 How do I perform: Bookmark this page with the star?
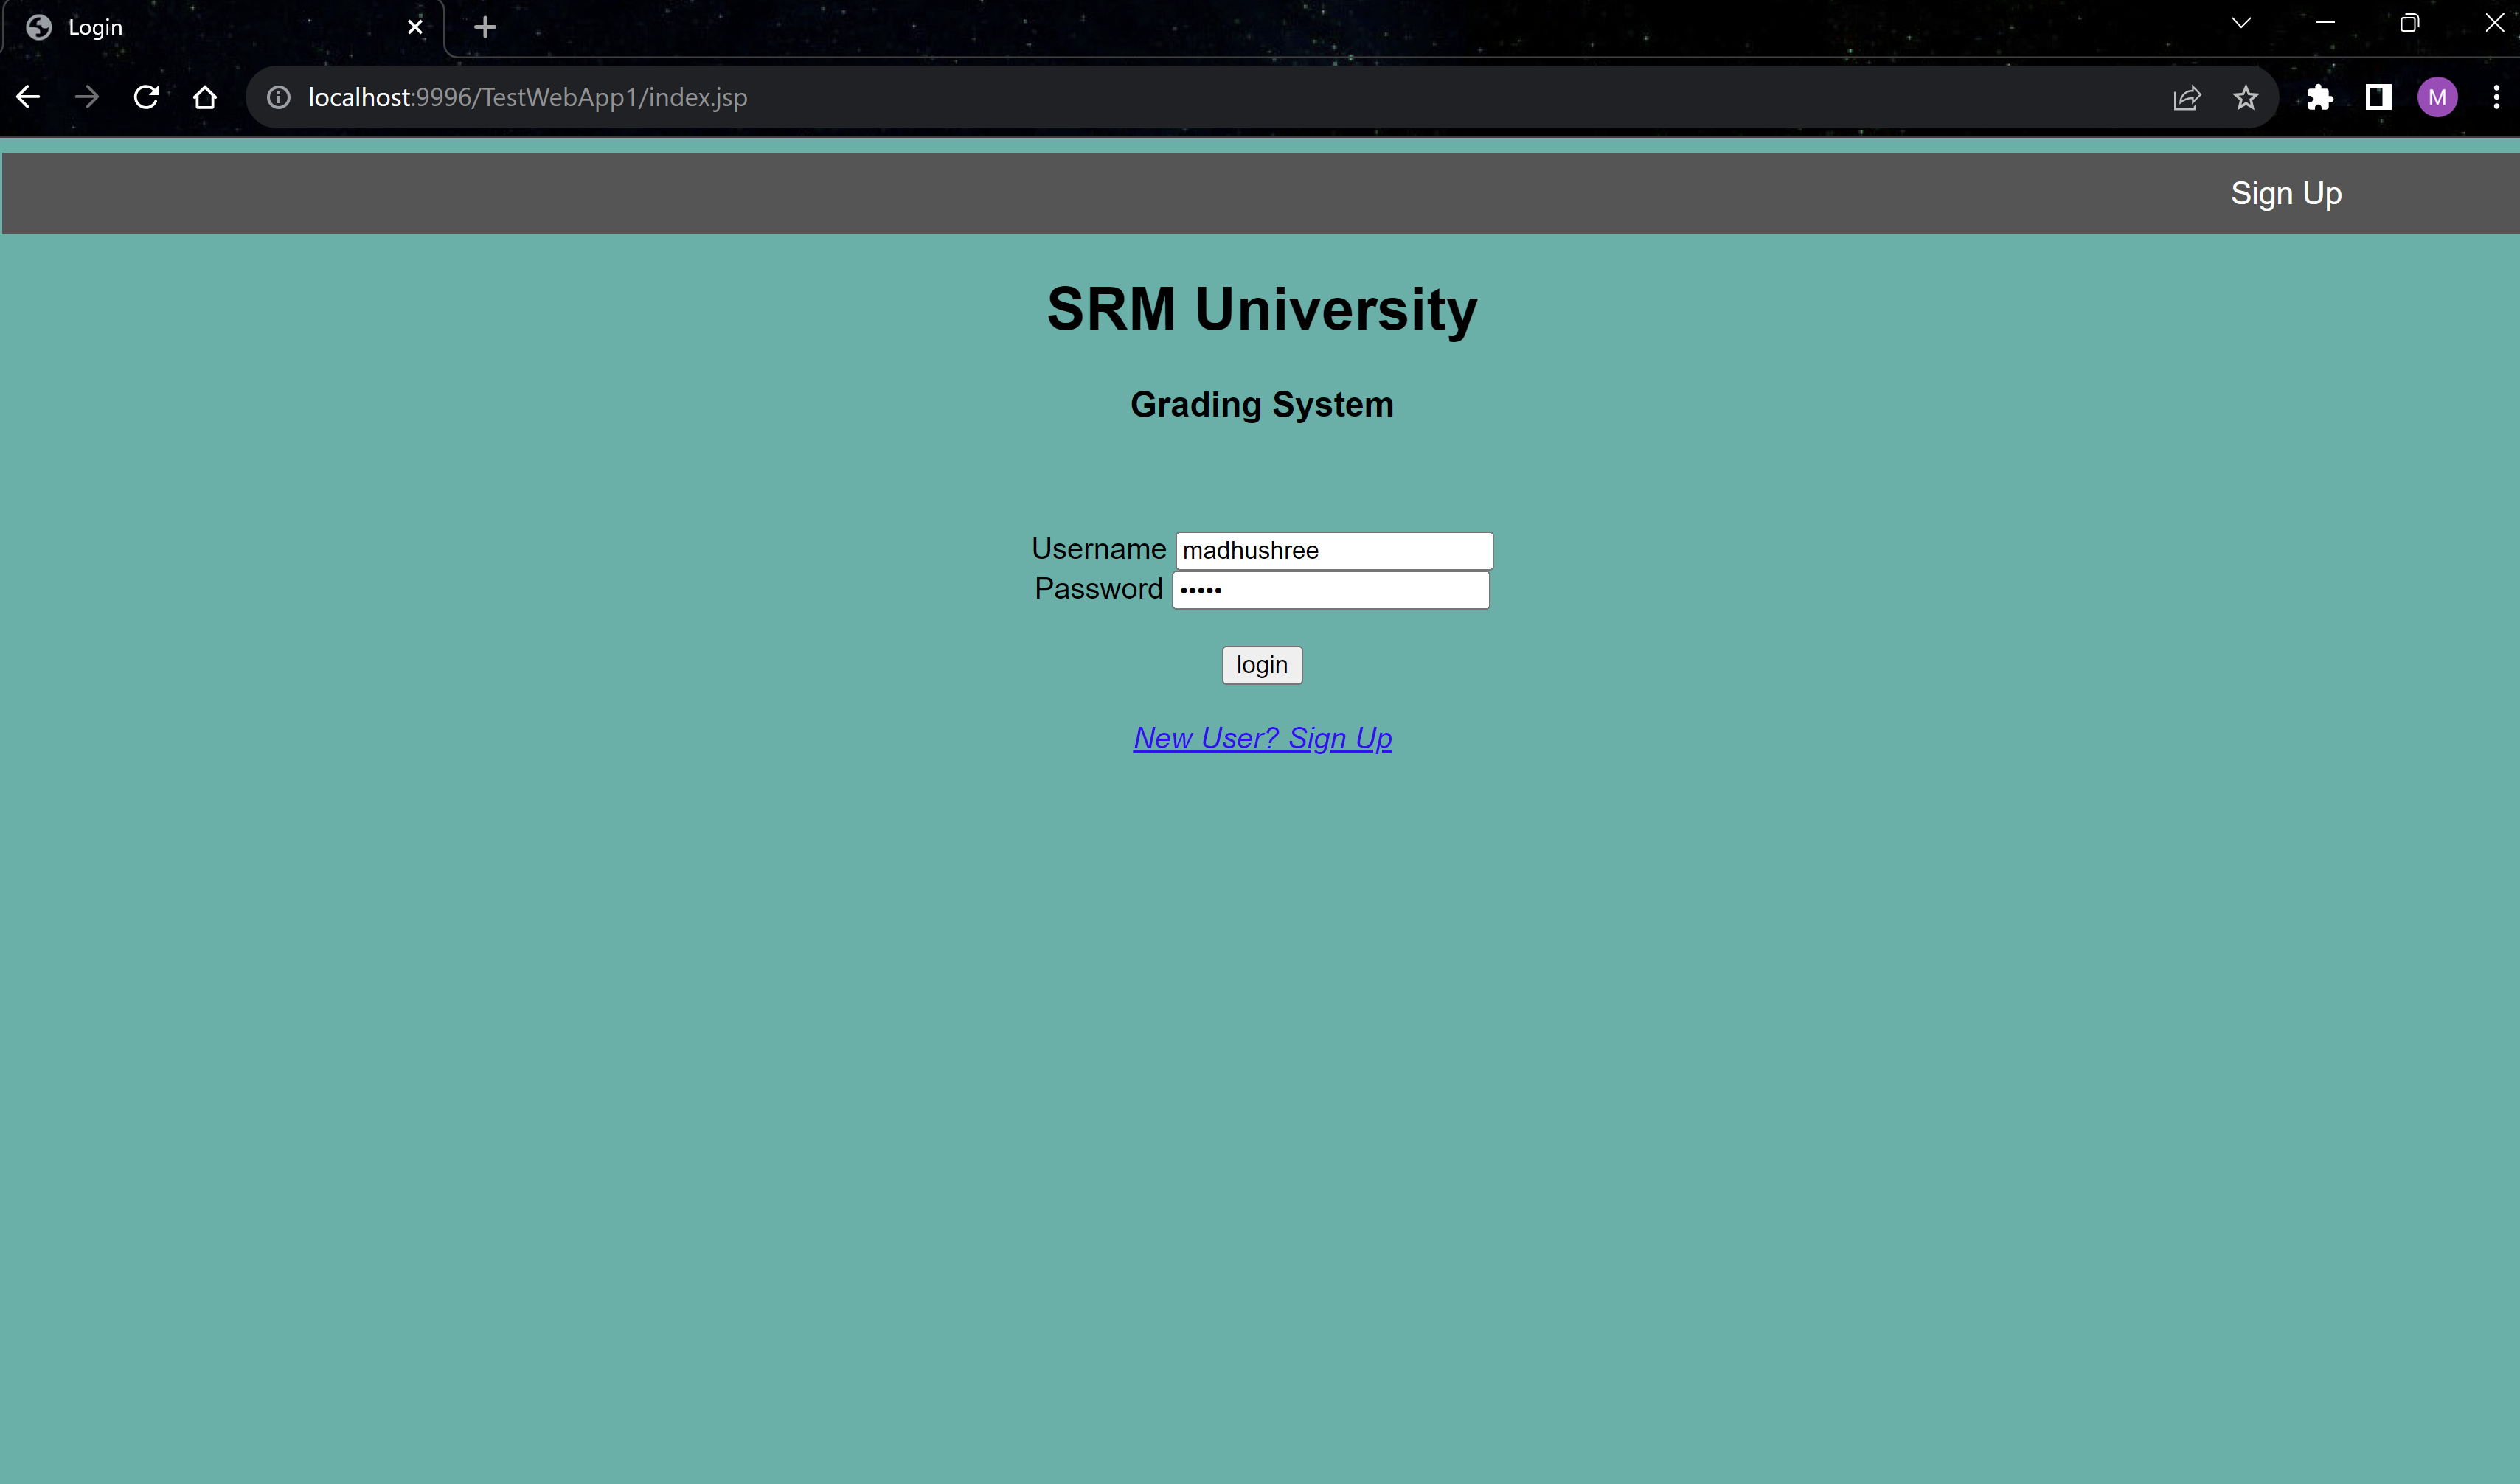point(2246,97)
